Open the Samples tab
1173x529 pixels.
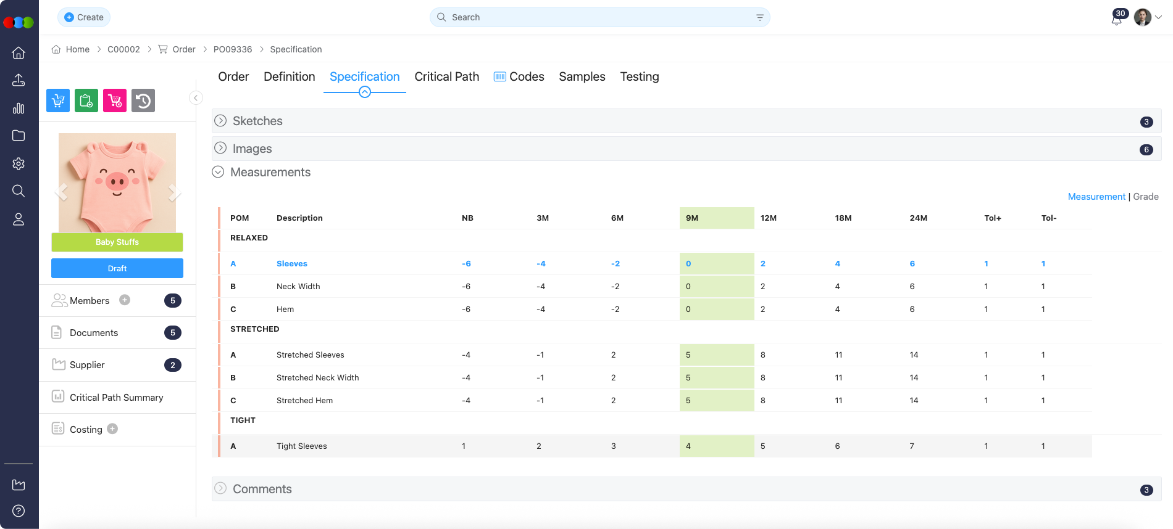point(582,76)
